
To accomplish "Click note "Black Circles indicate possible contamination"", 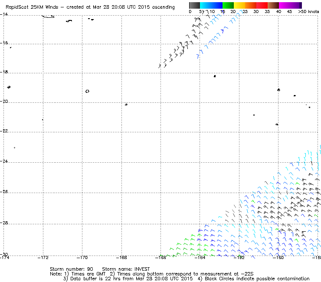I will [x=257, y=279].
